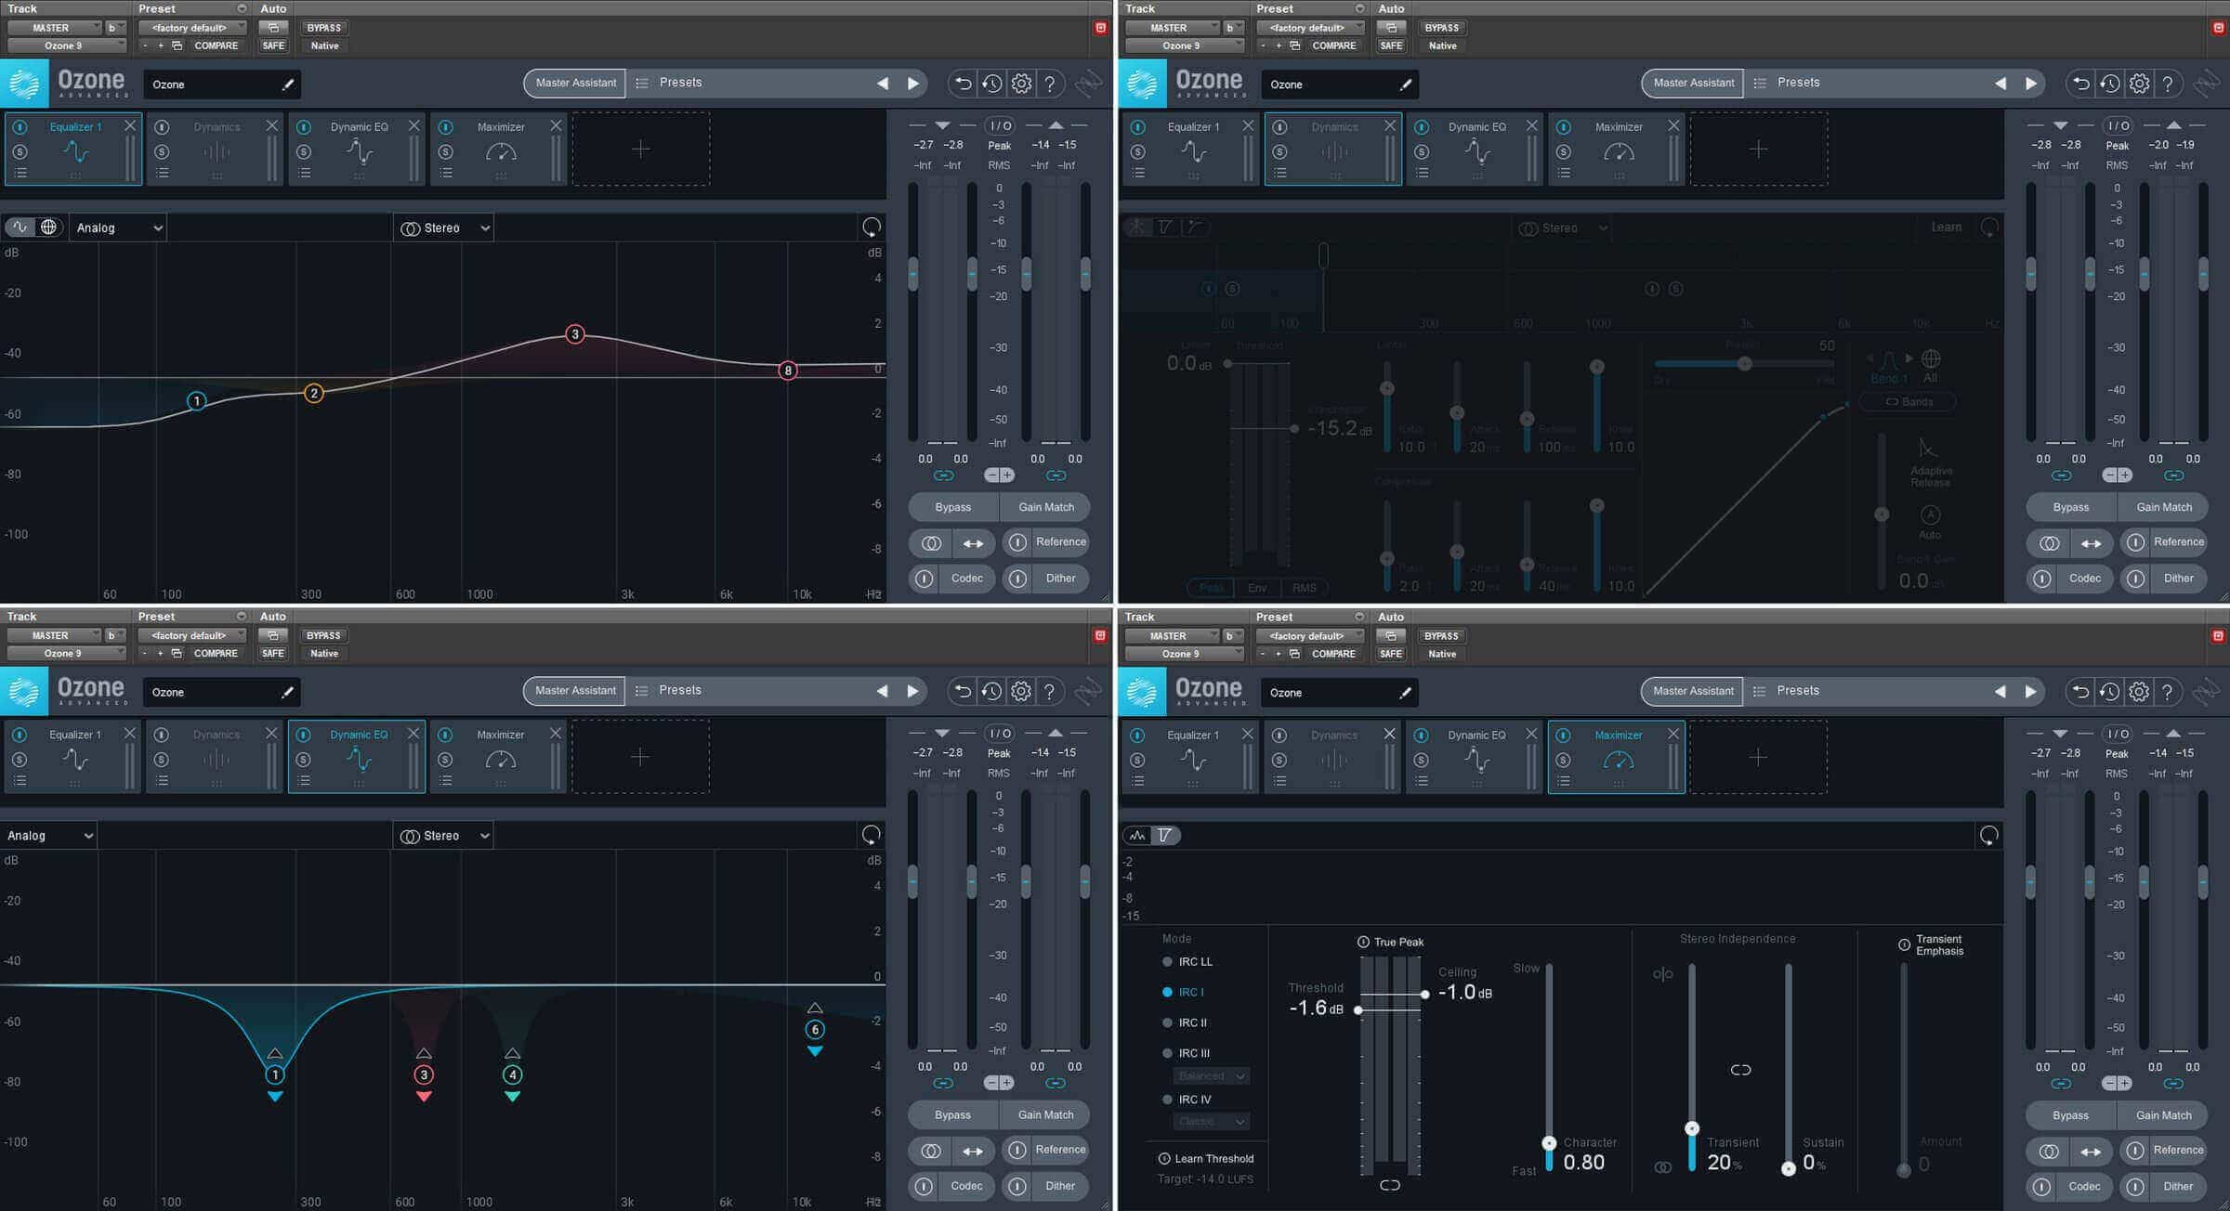Viewport: 2230px width, 1211px height.
Task: Click the reset icon right of Stereo in the Equalizer window
Action: click(x=871, y=228)
